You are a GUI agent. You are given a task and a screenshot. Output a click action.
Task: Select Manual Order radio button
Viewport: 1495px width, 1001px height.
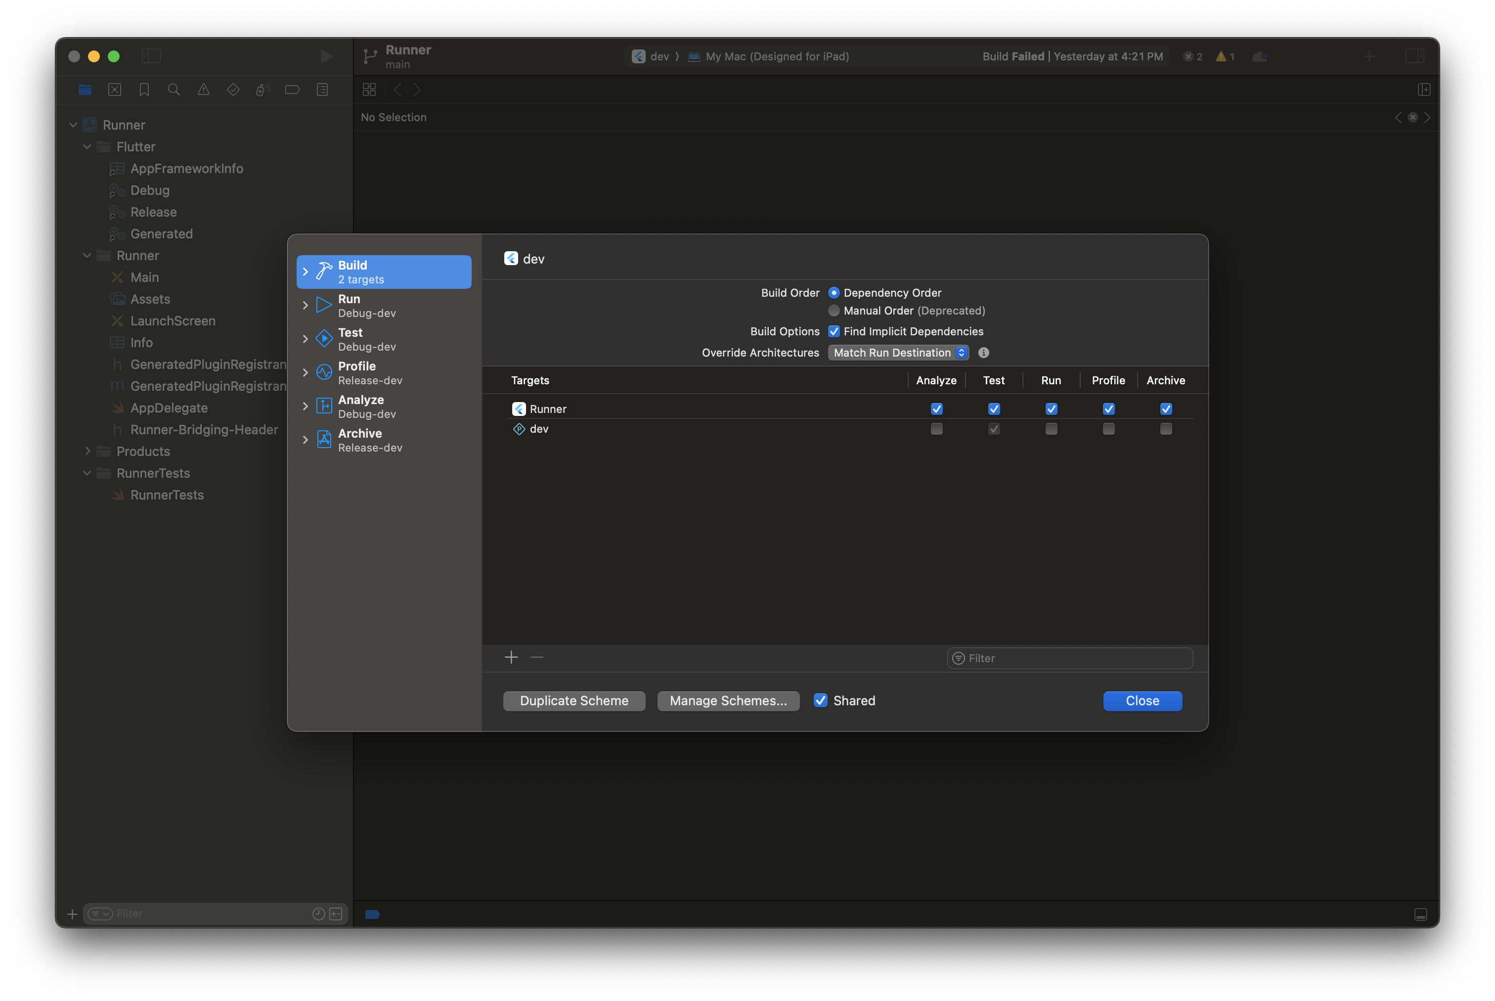tap(834, 311)
